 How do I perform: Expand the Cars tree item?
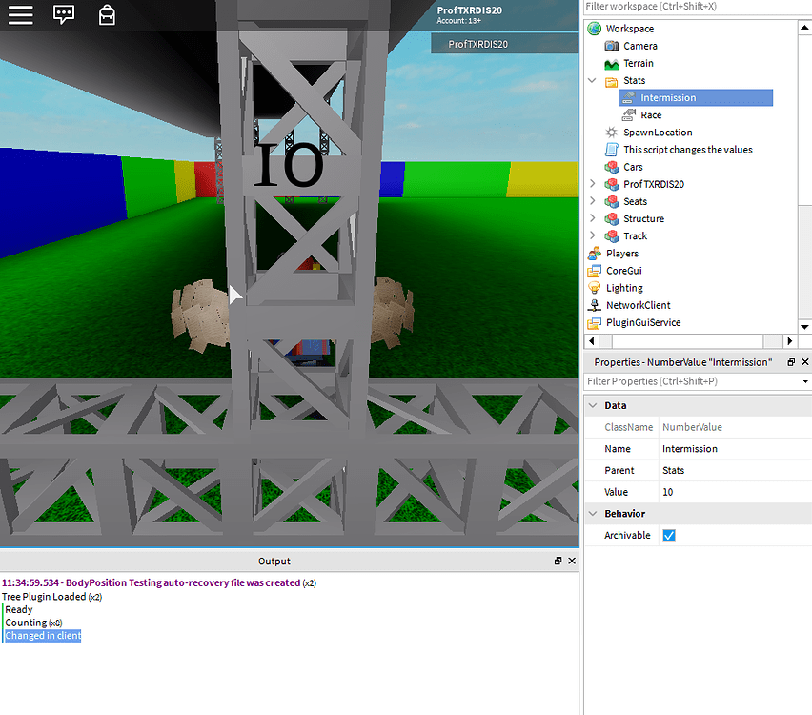pos(591,166)
